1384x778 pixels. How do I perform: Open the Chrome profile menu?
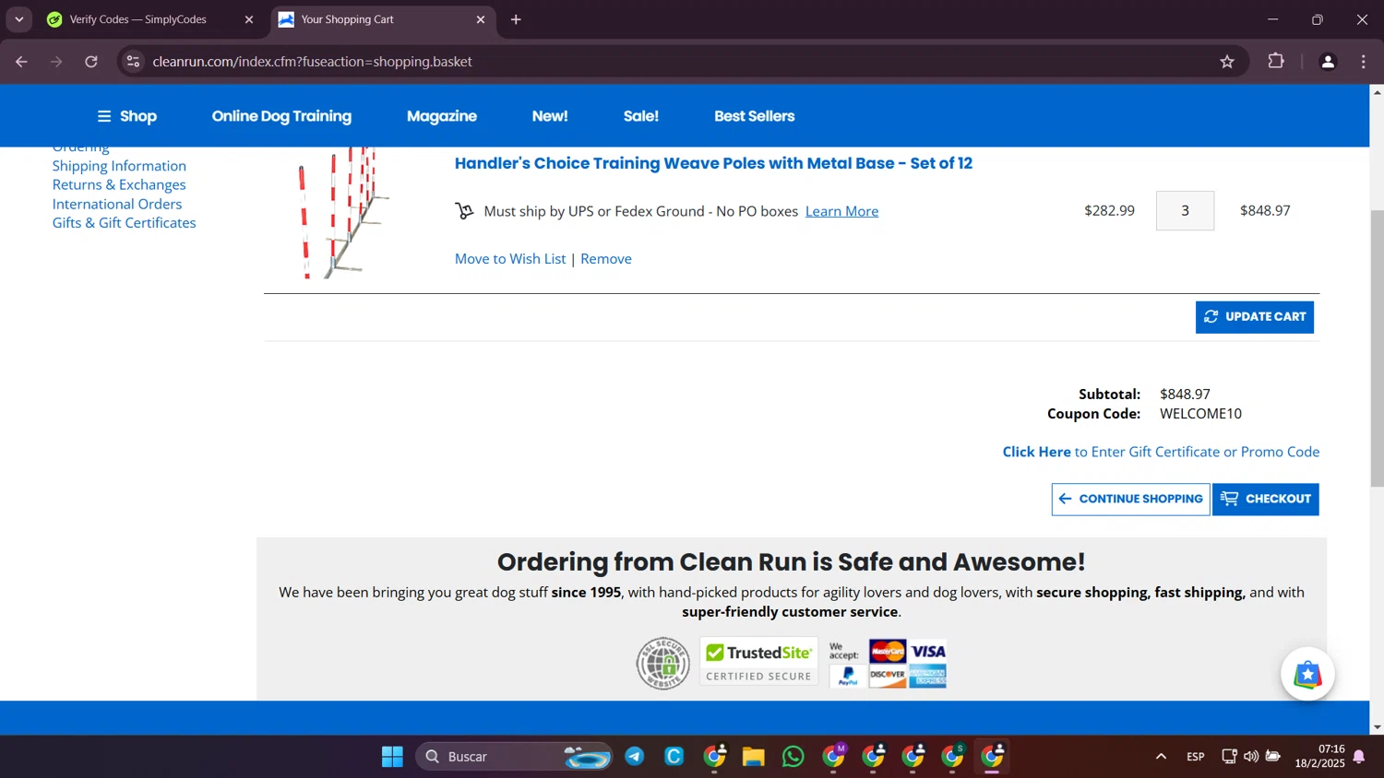[1328, 62]
